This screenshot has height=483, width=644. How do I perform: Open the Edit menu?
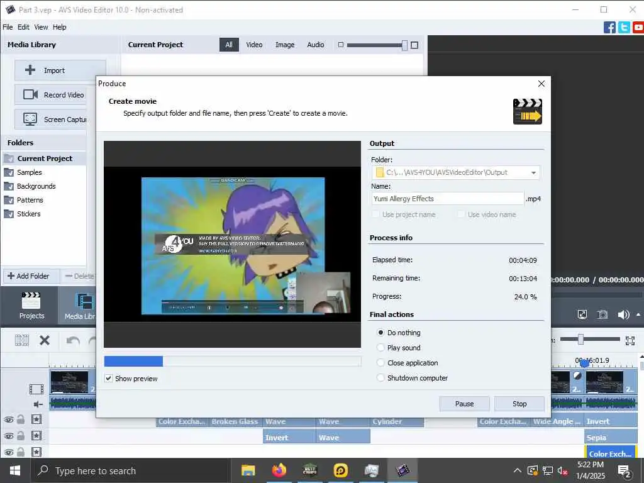23,27
